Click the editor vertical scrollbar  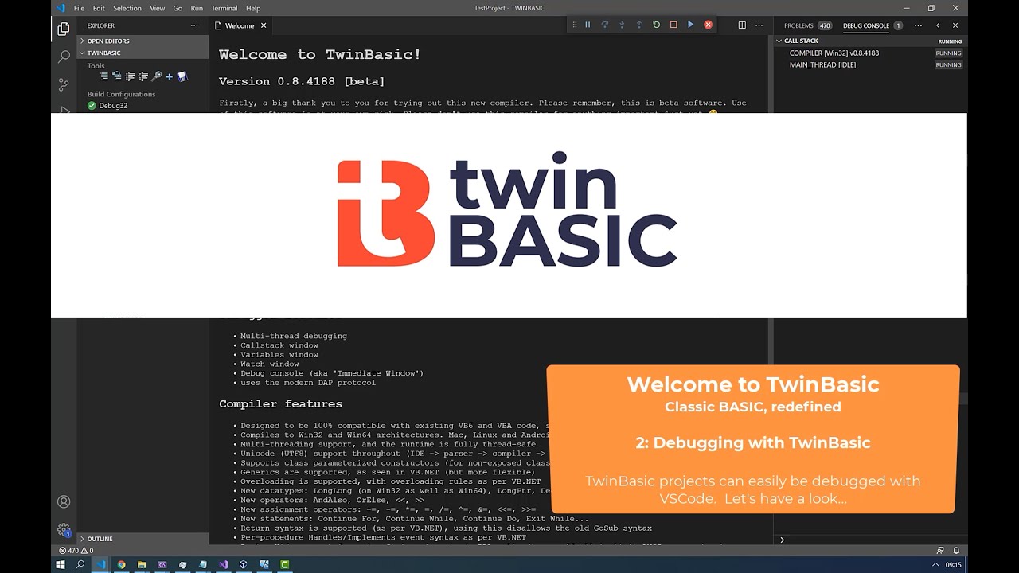[769, 74]
